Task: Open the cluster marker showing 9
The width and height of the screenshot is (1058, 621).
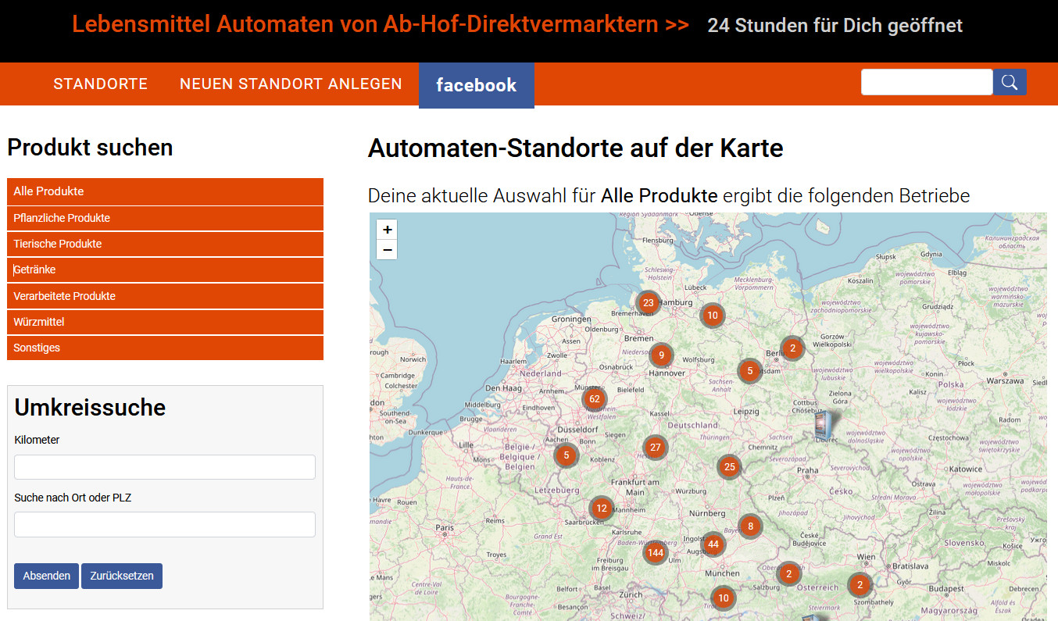Action: coord(661,355)
